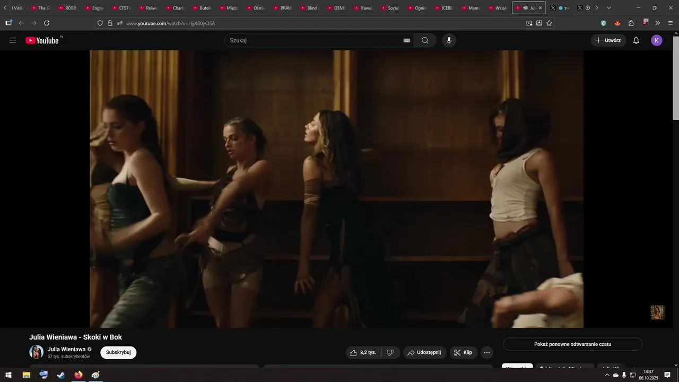Image resolution: width=679 pixels, height=382 pixels.
Task: Open File Explorer from taskbar
Action: point(27,375)
